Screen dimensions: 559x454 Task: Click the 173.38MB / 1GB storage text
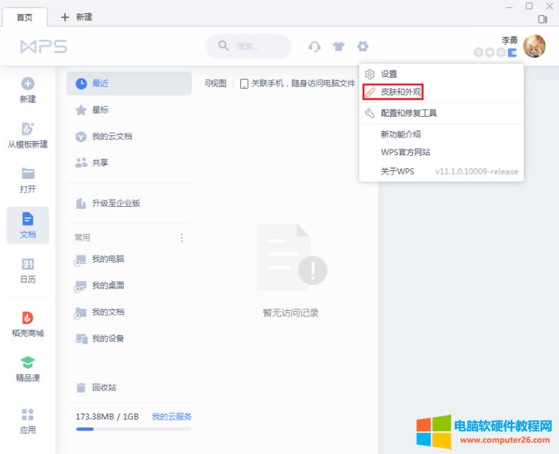(x=107, y=416)
